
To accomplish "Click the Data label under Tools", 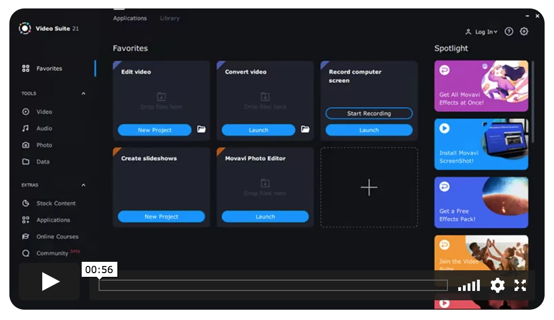I will pos(43,161).
